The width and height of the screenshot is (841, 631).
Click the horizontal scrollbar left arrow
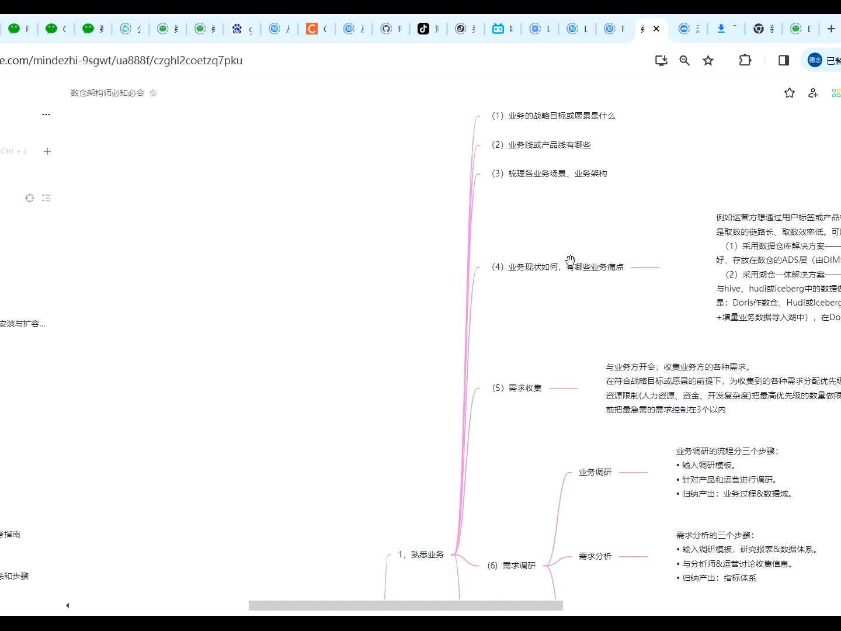click(x=68, y=605)
